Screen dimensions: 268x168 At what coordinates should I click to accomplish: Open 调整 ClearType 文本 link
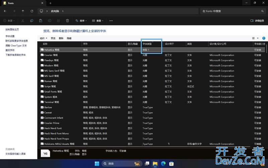[x=16, y=46]
